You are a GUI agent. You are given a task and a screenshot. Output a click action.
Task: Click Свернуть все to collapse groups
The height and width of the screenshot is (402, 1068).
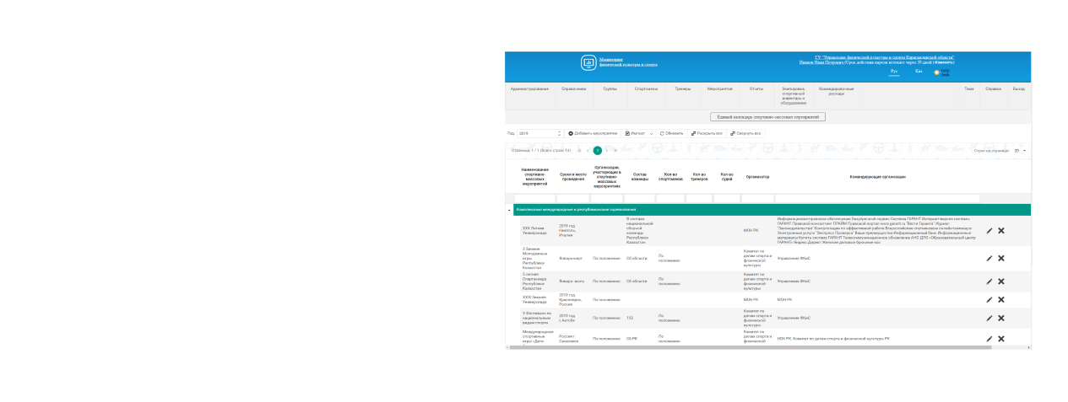(x=745, y=133)
